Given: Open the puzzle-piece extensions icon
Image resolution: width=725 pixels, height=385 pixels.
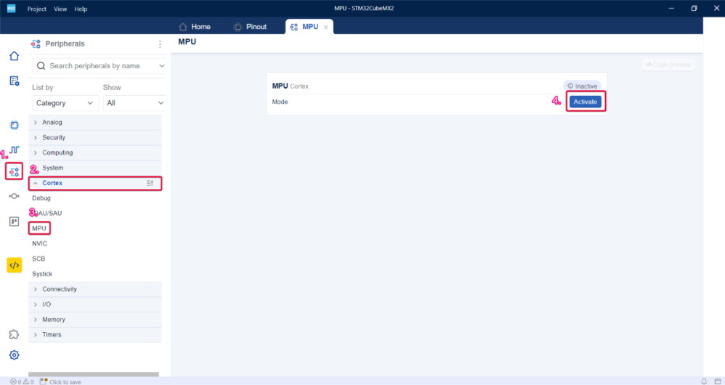Looking at the screenshot, I should pyautogui.click(x=15, y=334).
